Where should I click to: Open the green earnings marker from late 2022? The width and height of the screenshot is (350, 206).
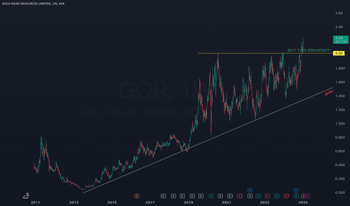pyautogui.click(x=258, y=196)
